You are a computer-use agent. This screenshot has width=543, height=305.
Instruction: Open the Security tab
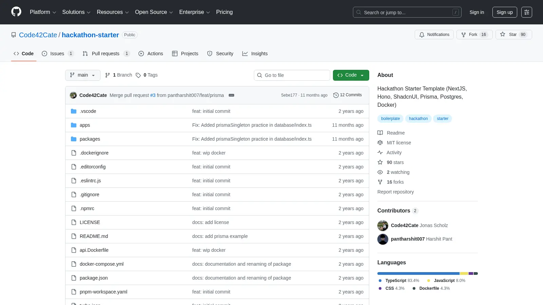click(x=220, y=54)
